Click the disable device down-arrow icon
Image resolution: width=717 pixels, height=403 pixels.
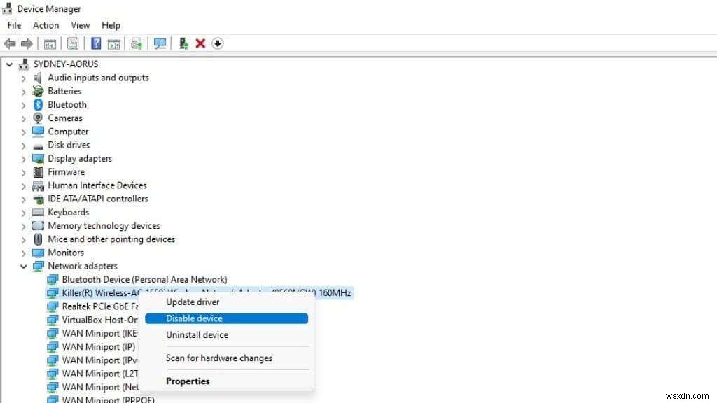coord(218,43)
